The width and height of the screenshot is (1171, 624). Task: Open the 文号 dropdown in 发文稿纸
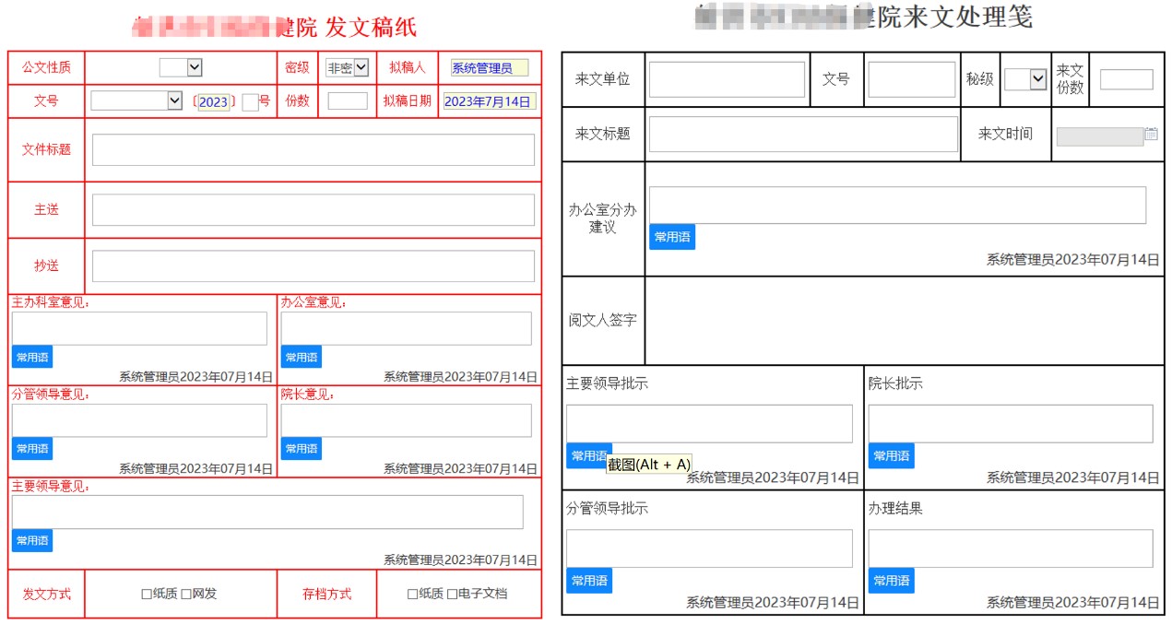[136, 101]
